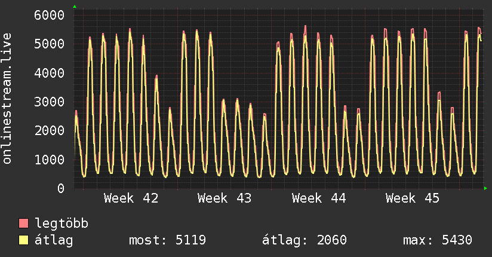Click the 4000 y-axis tick label
492x257 pixels.
[x=48, y=73]
